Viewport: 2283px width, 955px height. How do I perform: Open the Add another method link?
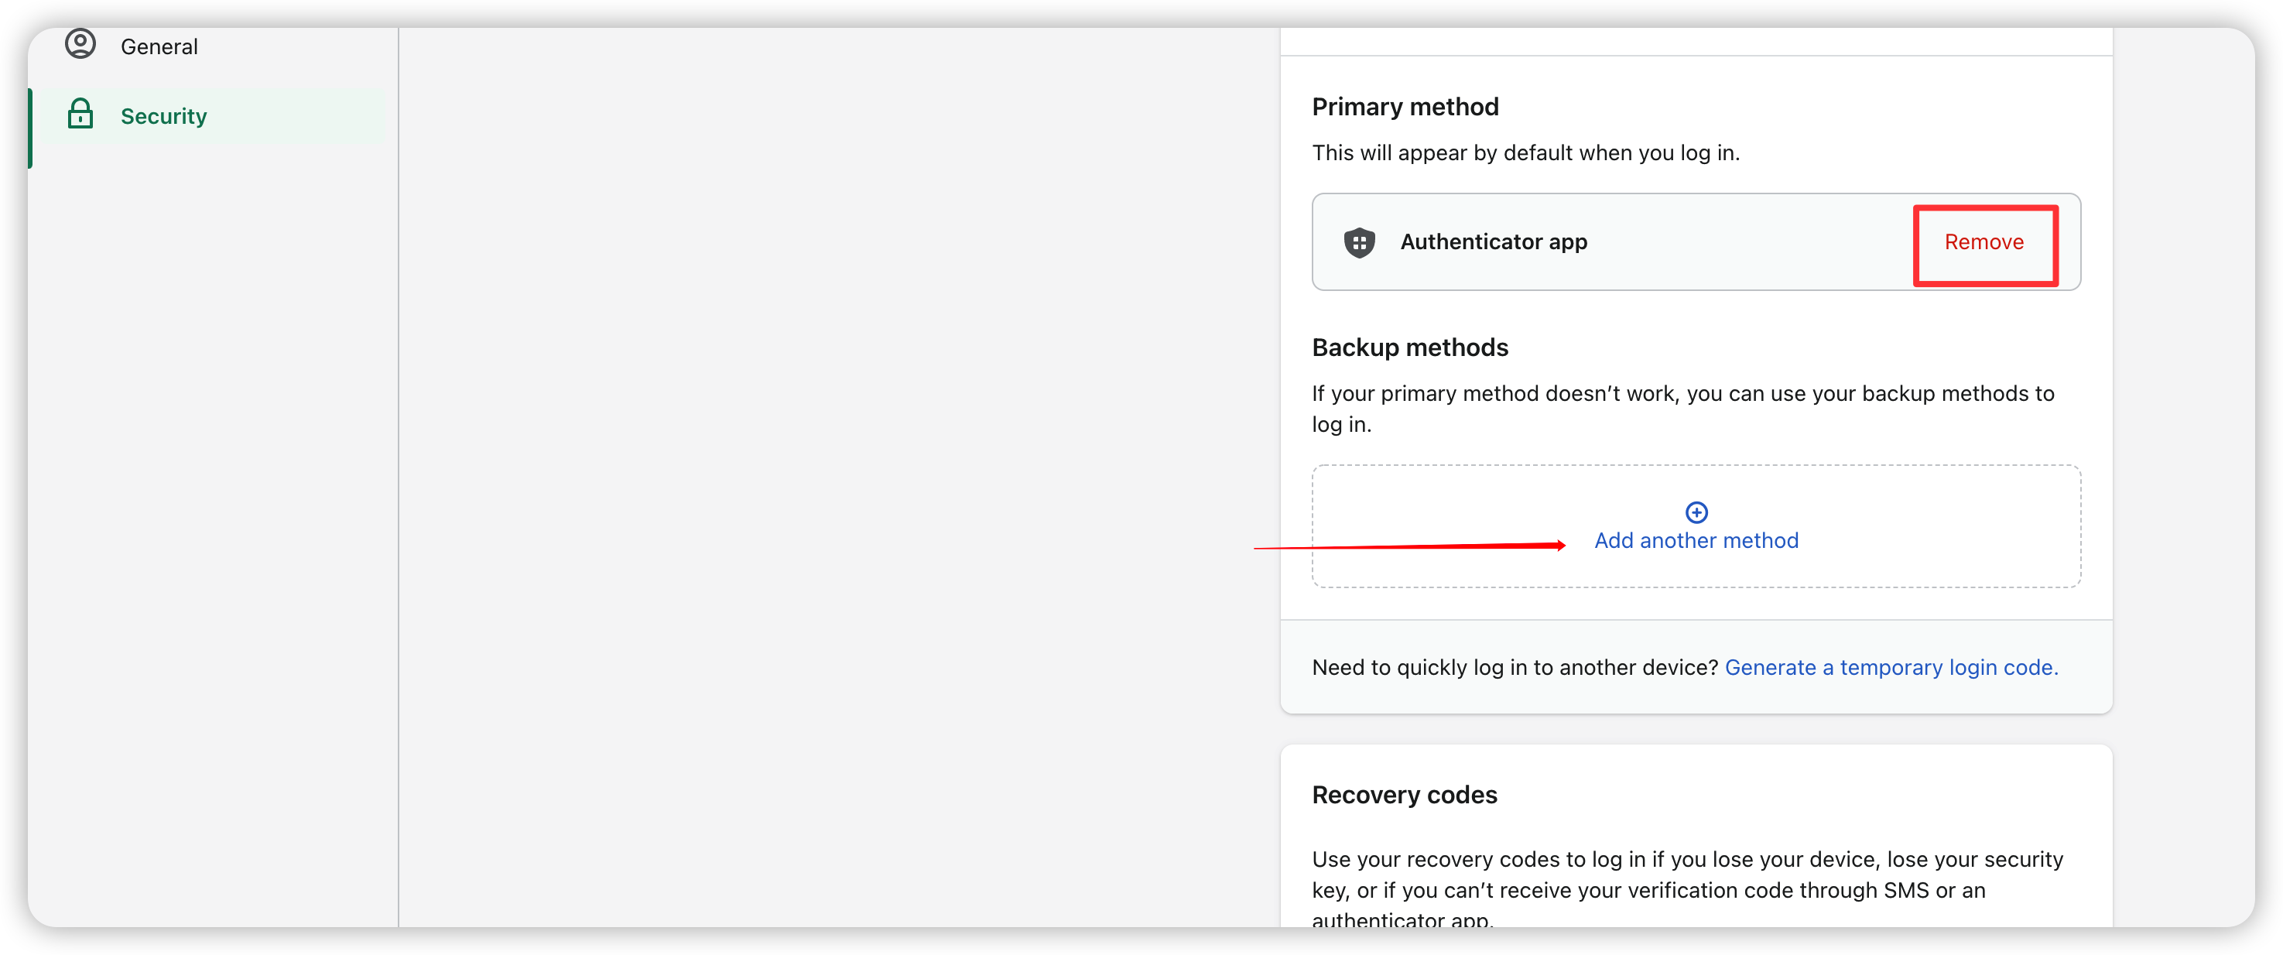click(x=1696, y=539)
